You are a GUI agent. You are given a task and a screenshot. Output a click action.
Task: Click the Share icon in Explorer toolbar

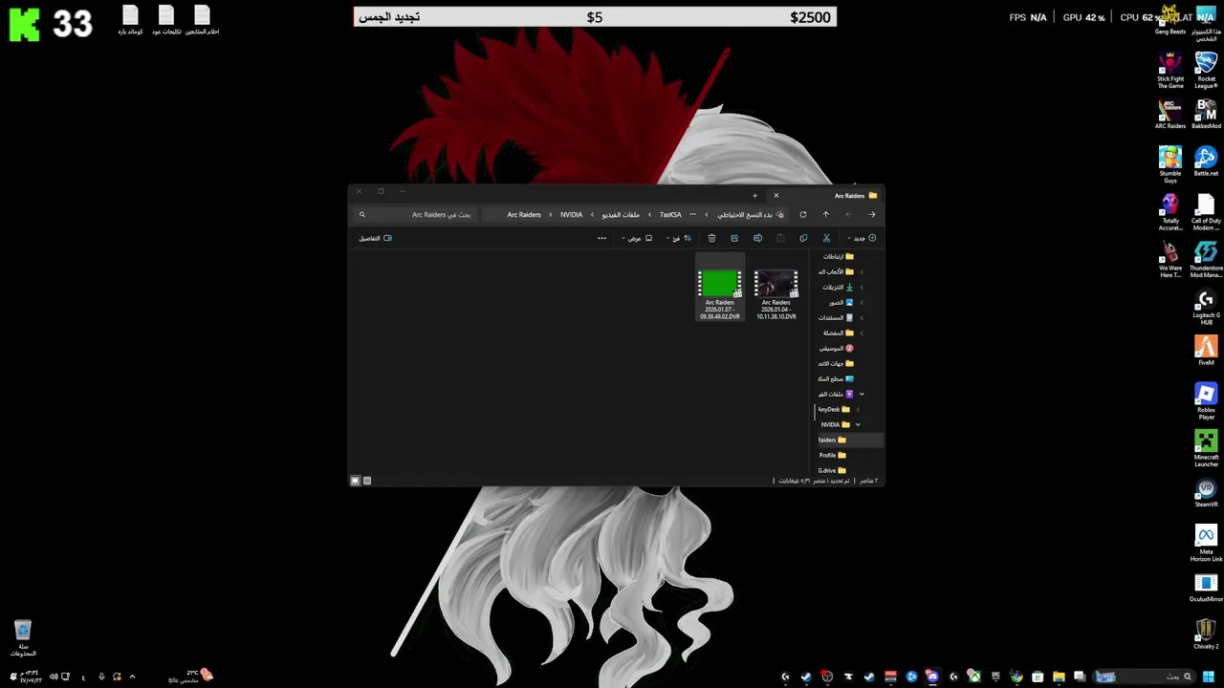point(734,238)
